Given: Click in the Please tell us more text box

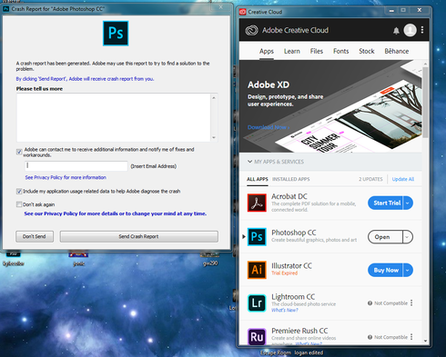Looking at the screenshot, I should (114, 117).
